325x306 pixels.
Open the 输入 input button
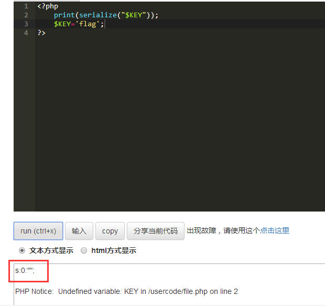point(79,231)
